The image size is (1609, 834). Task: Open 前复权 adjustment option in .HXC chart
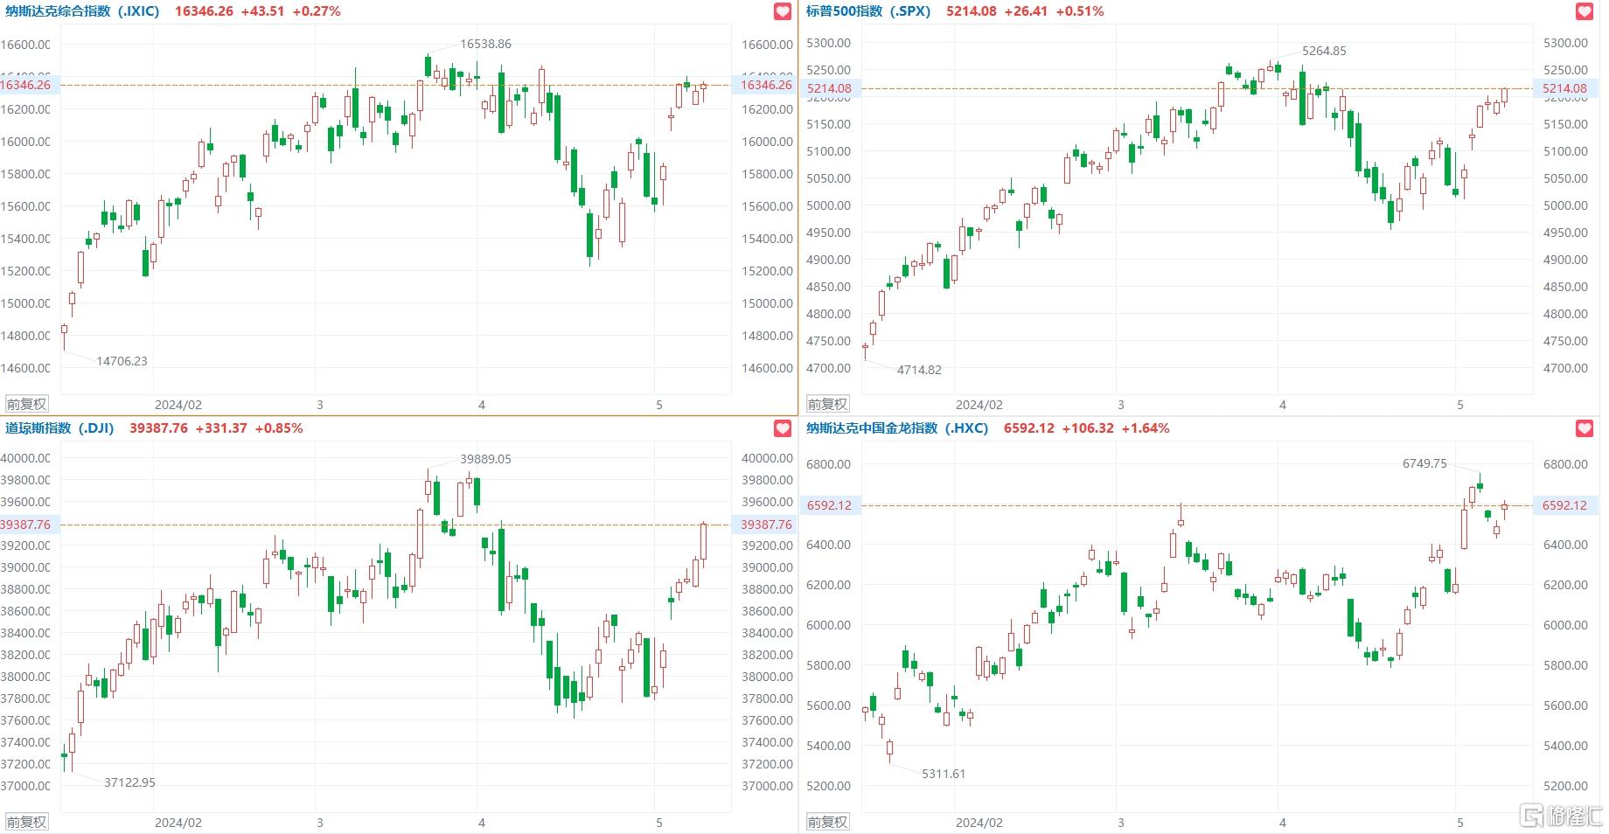[827, 822]
